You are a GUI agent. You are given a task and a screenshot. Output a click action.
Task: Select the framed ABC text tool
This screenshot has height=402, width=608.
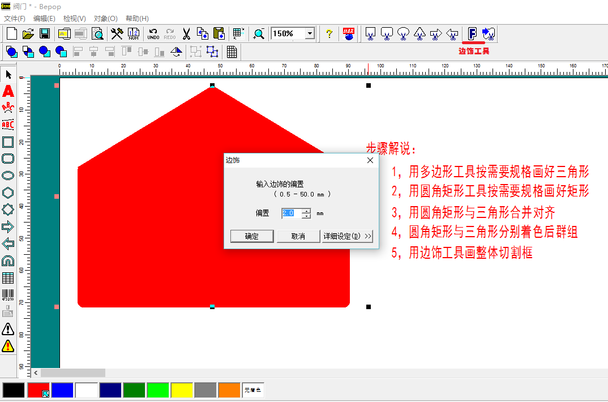(8, 125)
